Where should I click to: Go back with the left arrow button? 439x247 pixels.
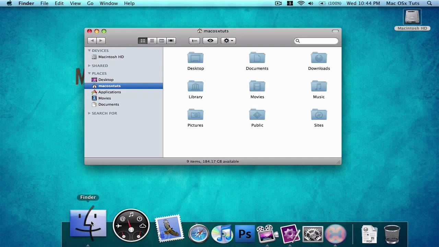pyautogui.click(x=92, y=41)
